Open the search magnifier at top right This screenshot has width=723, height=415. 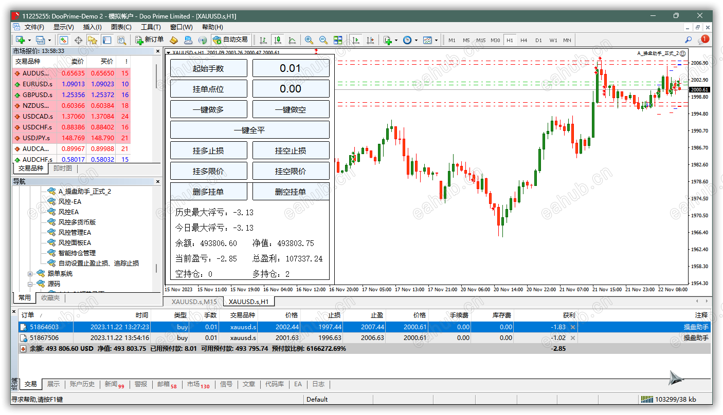coord(688,40)
